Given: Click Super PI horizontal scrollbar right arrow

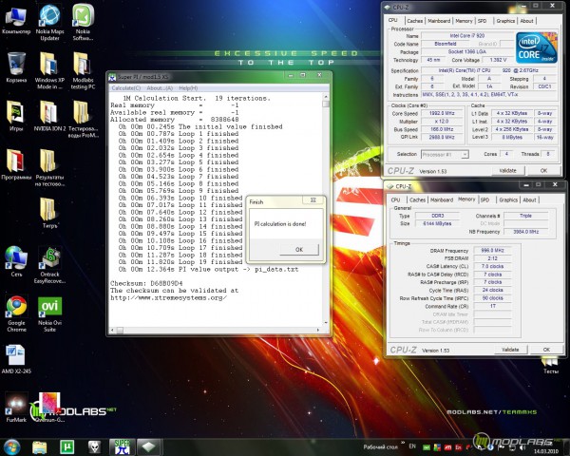Looking at the screenshot, I should [318, 331].
